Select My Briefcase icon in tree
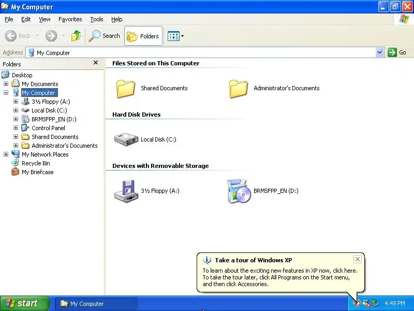 tap(16, 172)
